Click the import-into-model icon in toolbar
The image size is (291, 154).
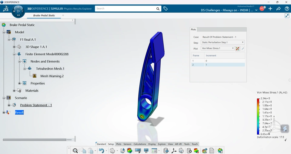pyautogui.click(x=123, y=151)
